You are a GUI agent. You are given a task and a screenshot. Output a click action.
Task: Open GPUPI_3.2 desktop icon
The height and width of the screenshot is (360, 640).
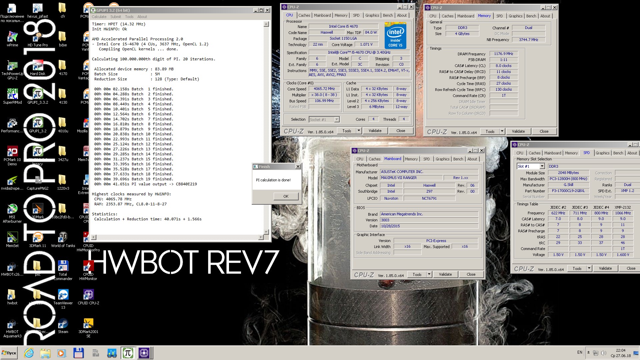[x=38, y=124]
